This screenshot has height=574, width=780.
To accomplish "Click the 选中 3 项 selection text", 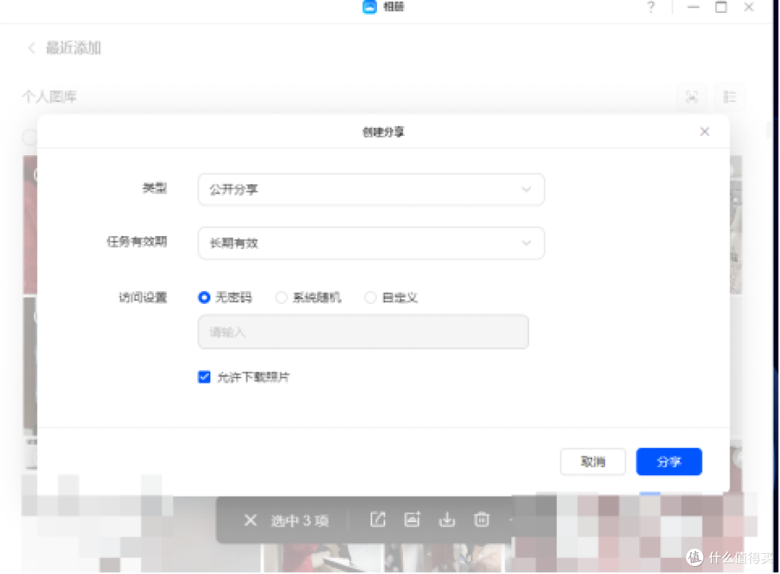I will click(x=300, y=521).
